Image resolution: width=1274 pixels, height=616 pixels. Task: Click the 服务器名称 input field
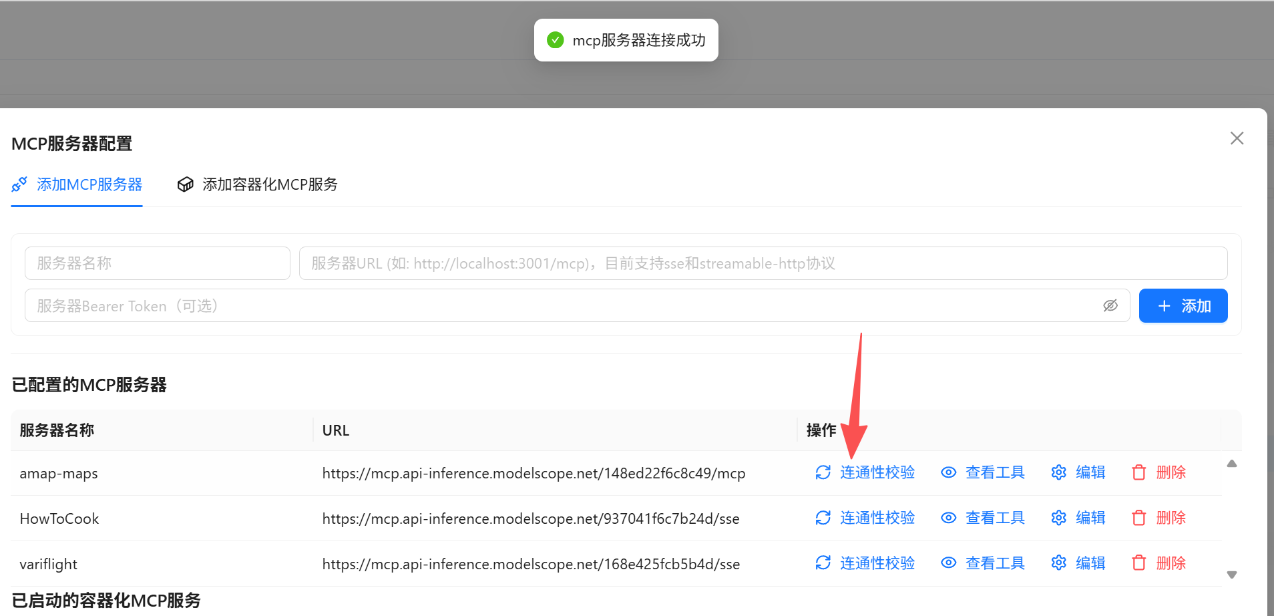tap(157, 263)
